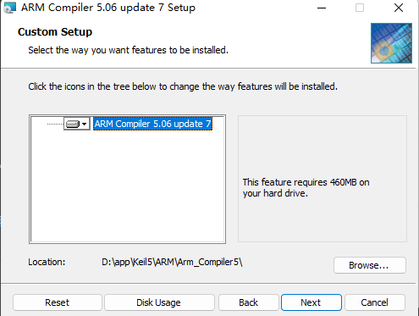The width and height of the screenshot is (419, 316).
Task: Select the ARM Compiler 5.06 update 7 feature
Action: click(152, 124)
